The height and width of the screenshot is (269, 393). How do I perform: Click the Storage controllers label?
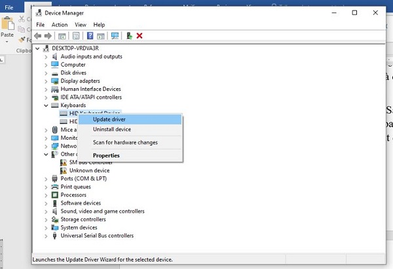(83, 219)
